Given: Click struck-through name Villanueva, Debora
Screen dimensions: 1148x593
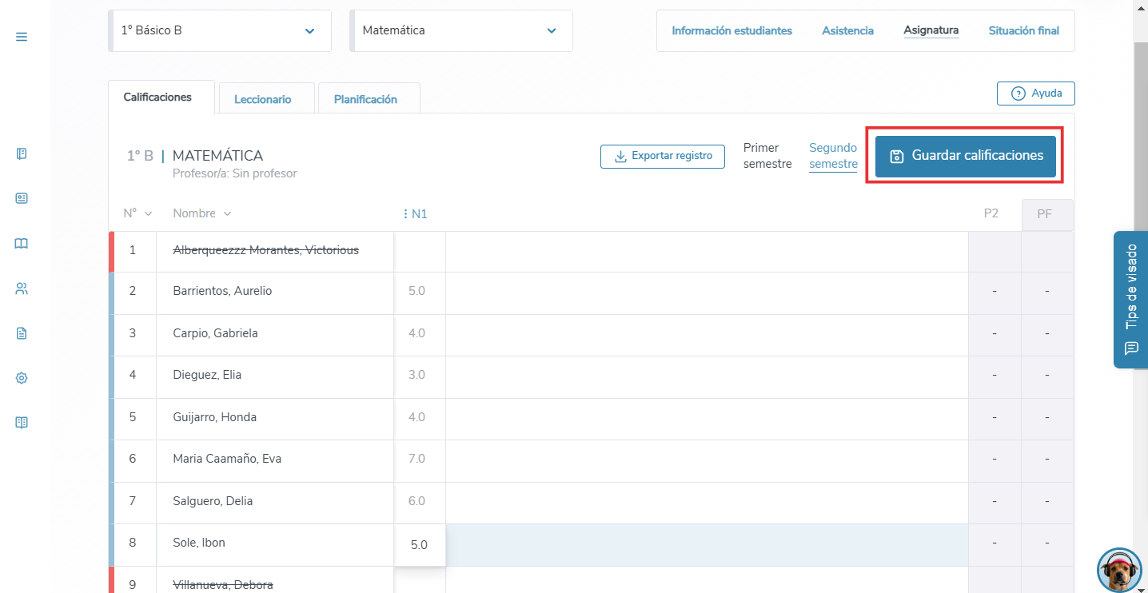Looking at the screenshot, I should pyautogui.click(x=223, y=585).
